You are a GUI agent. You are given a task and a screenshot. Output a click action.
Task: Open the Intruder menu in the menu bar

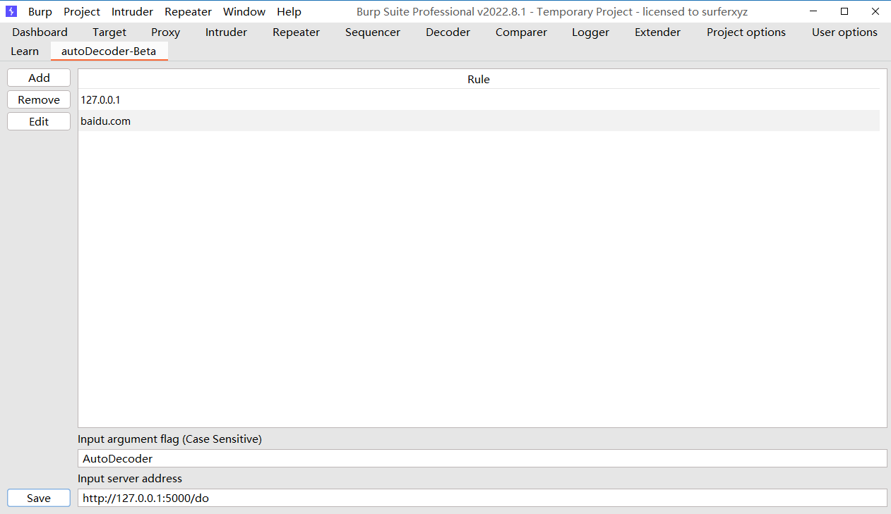(132, 11)
